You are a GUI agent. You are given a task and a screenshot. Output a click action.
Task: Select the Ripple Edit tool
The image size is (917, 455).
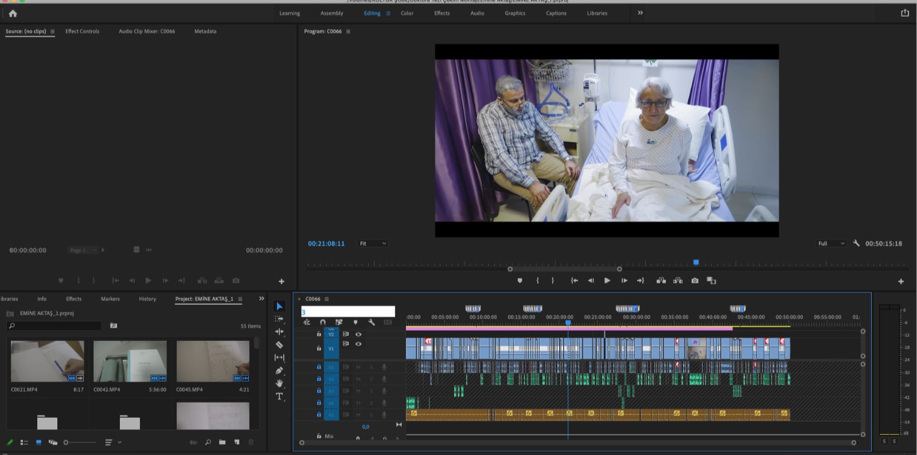(279, 332)
